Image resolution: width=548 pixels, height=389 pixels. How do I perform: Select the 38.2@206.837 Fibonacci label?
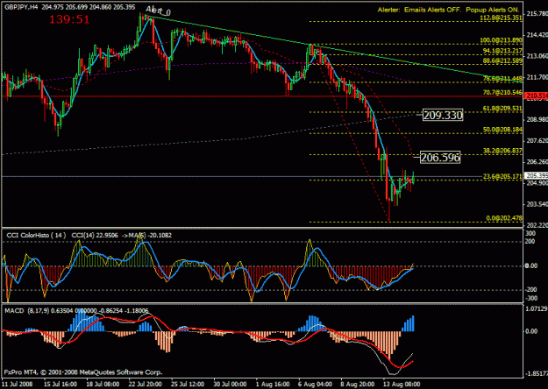[x=502, y=151]
